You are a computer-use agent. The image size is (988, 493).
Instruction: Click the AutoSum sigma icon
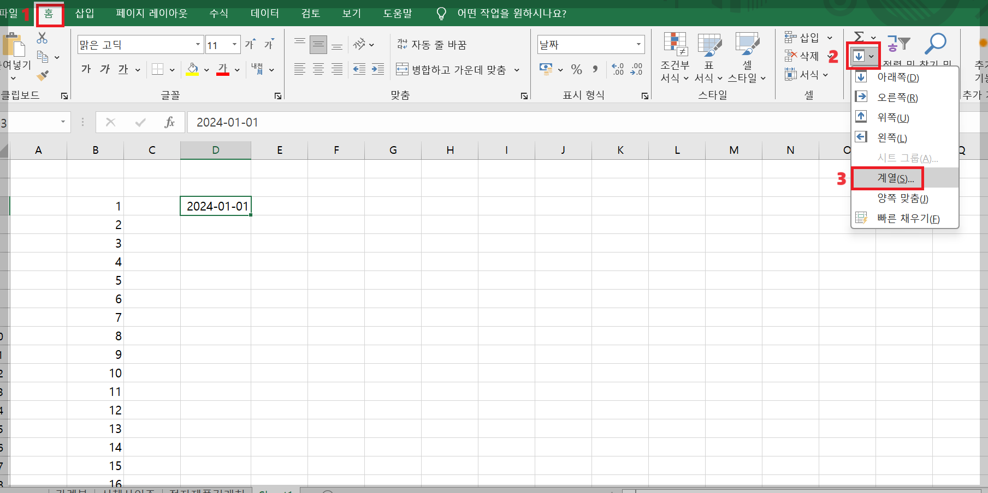859,37
